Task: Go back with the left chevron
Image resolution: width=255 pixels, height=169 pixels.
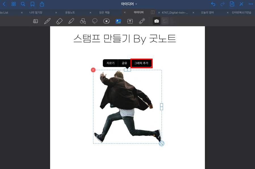Action: point(4,4)
